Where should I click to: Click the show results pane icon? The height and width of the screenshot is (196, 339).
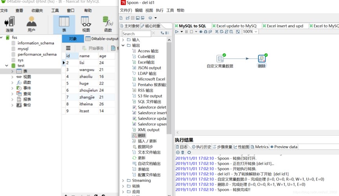(238, 32)
